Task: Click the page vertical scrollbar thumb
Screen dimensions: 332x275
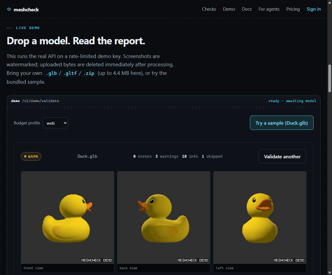Action: tap(330, 78)
